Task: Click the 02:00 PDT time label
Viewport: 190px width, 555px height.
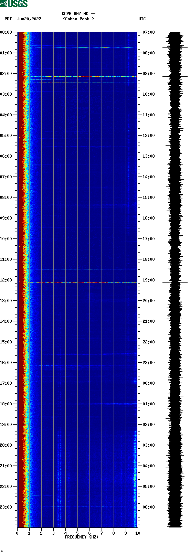Action: 6,74
